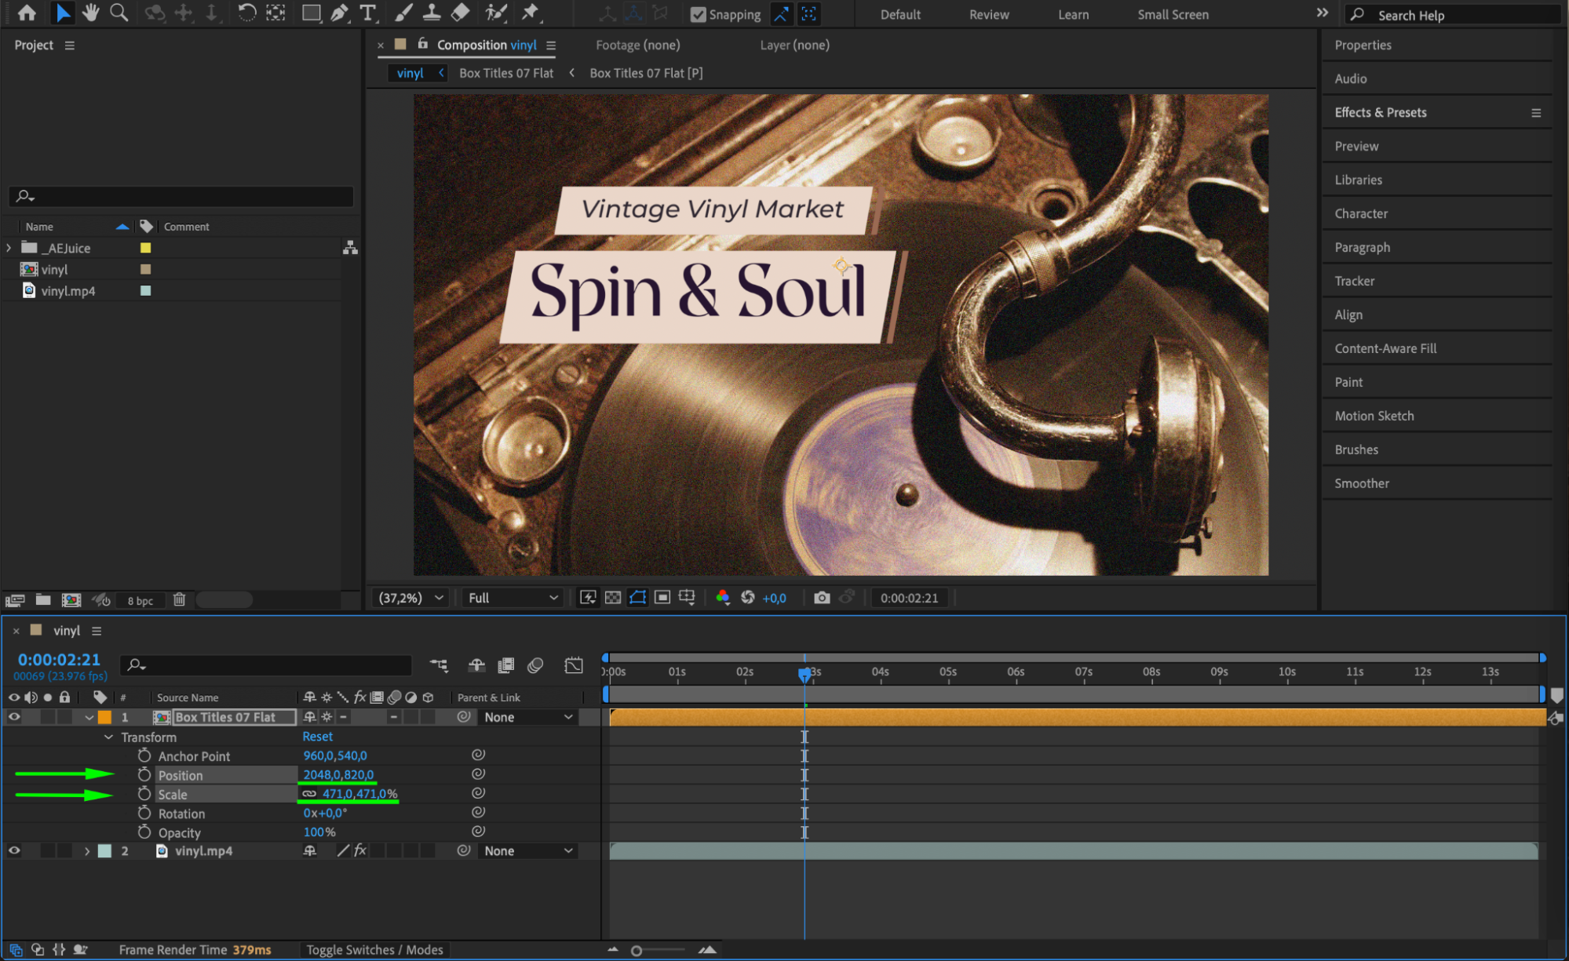This screenshot has height=961, width=1569.
Task: Switch to the Review workspace
Action: 988,14
